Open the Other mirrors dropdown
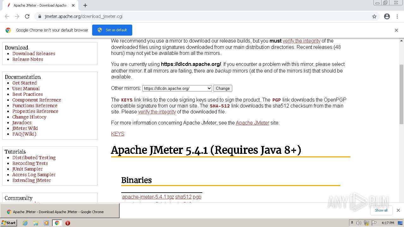 [177, 88]
